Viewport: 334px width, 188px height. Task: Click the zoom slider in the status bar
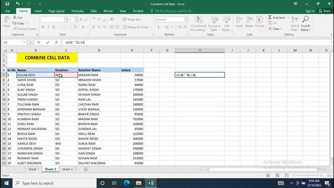tap(307, 175)
